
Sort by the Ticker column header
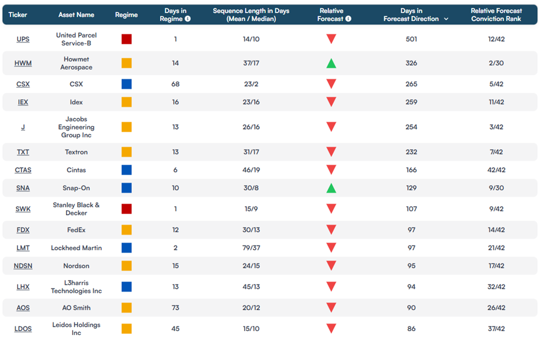click(x=18, y=15)
